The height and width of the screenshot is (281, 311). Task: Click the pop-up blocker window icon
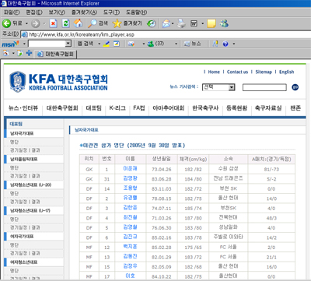click(117, 44)
